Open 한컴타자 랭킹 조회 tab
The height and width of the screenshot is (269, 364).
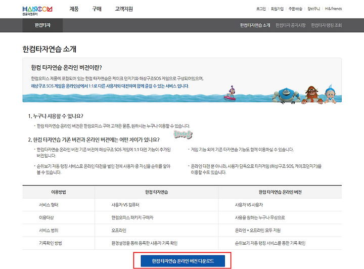coord(327,25)
